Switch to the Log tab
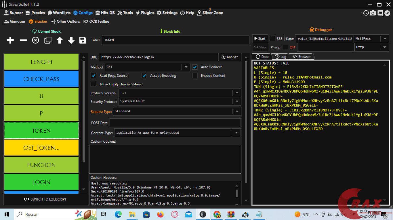This screenshot has width=393, height=220. tap(281, 57)
